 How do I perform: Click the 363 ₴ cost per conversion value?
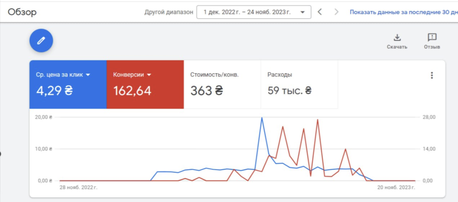point(207,91)
